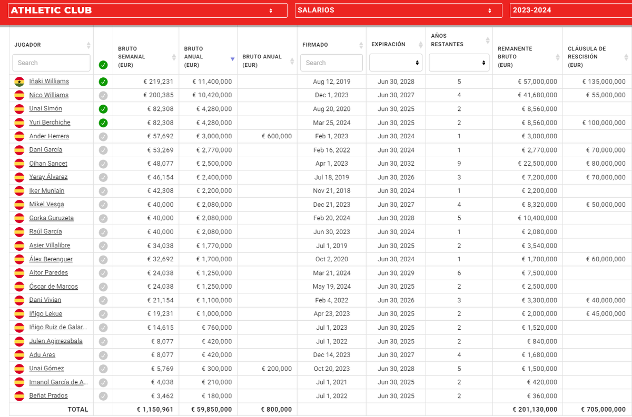Toggle verified check for Iñaki Williams

click(x=103, y=82)
